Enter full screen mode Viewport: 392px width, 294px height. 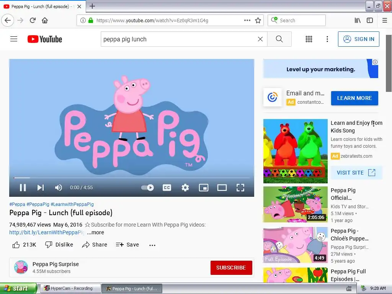[240, 188]
